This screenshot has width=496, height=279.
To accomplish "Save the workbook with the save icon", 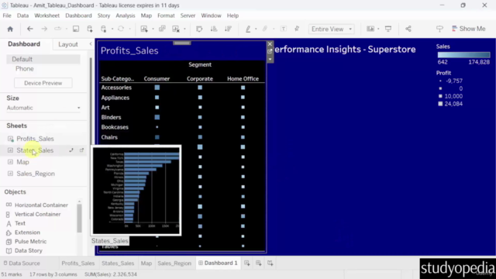I will [x=76, y=29].
